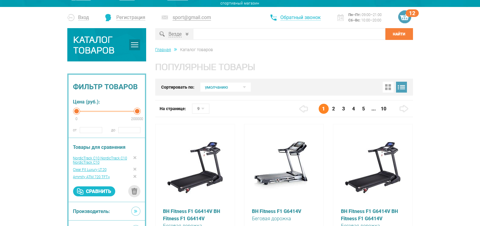The width and height of the screenshot is (480, 226).
Task: Go to next page arrow
Action: click(x=404, y=109)
